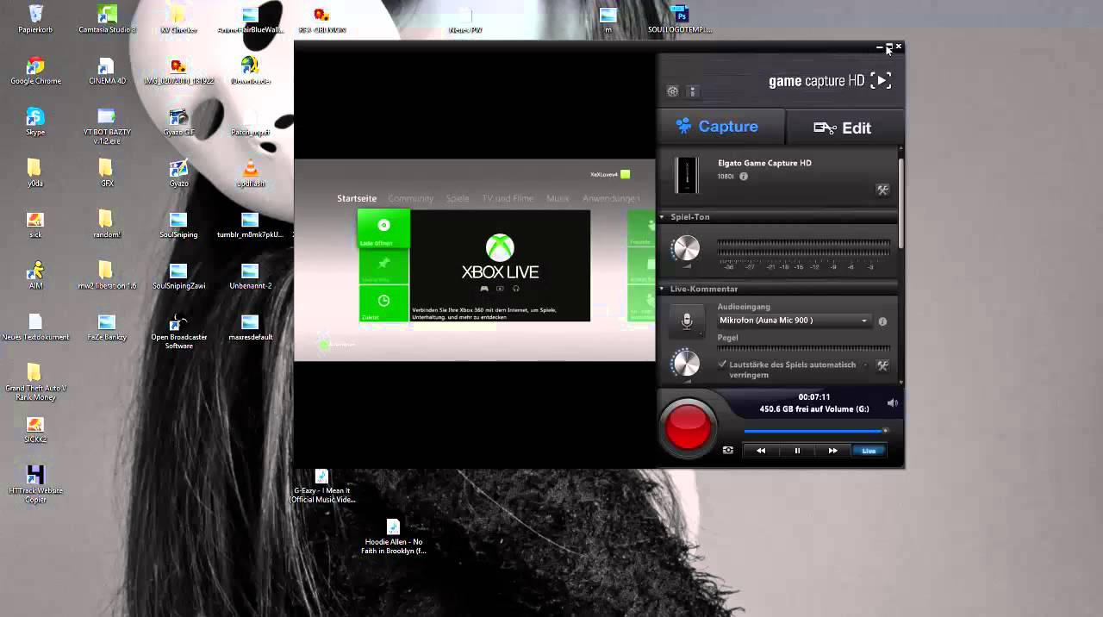Viewport: 1103px width, 617px height.
Task: Open auto-ducking settings wrench icon
Action: tap(882, 365)
